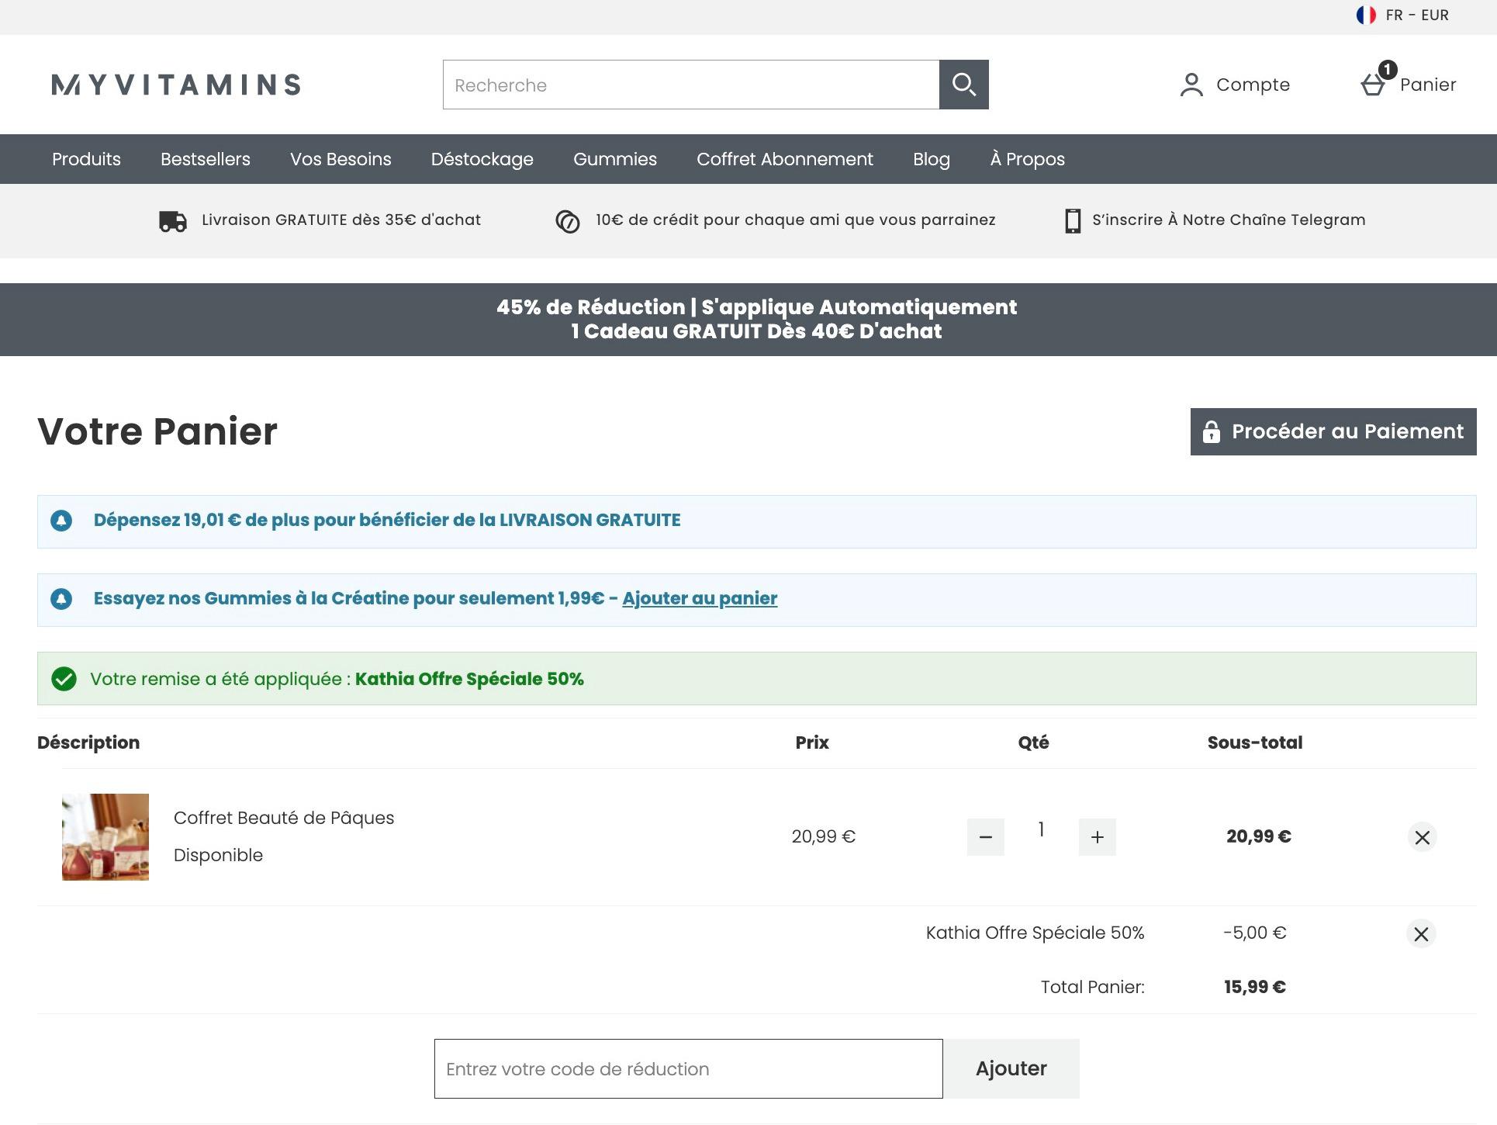
Task: Click the Disponible availability text
Action: tap(218, 855)
